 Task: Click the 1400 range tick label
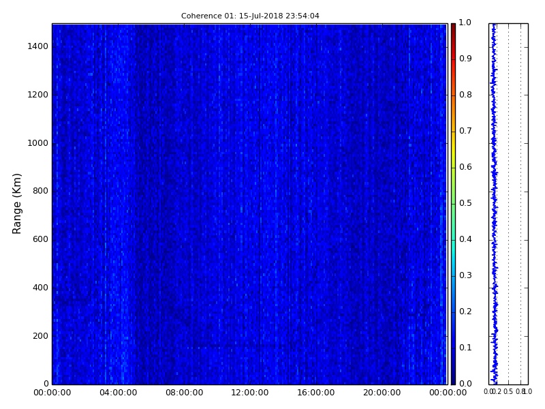(38, 46)
